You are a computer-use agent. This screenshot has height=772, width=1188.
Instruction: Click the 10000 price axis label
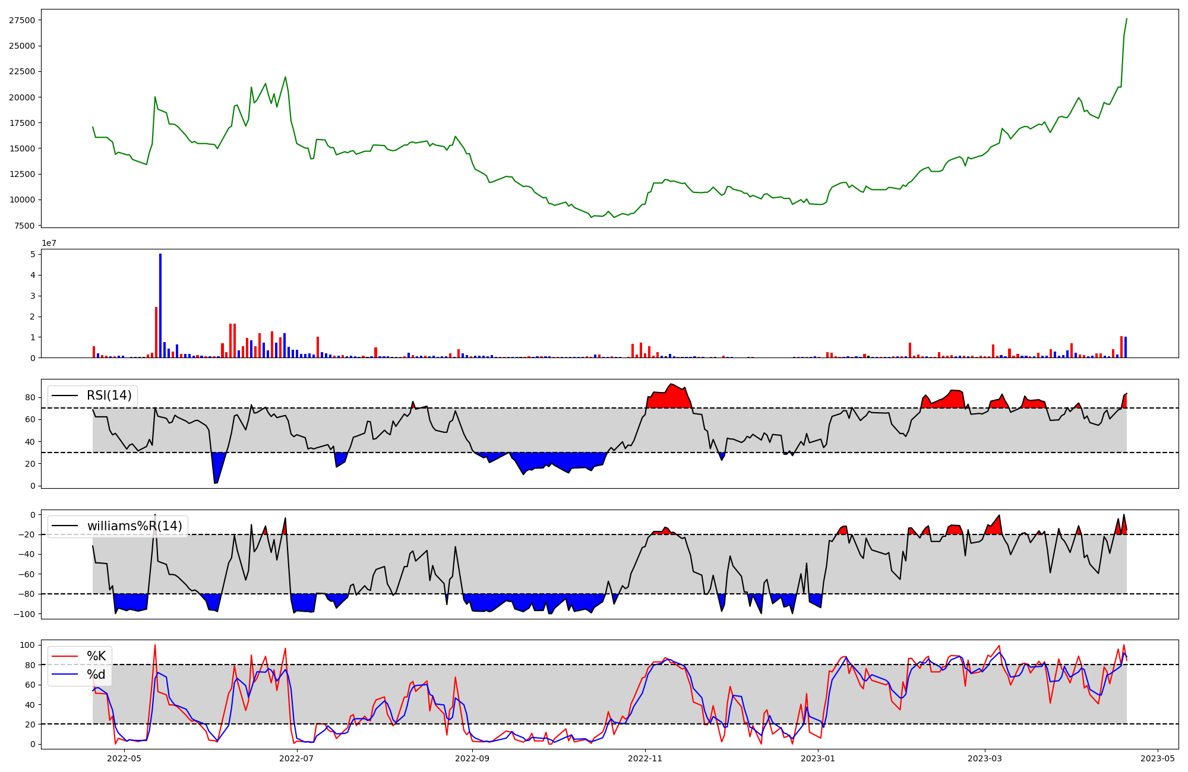click(21, 200)
